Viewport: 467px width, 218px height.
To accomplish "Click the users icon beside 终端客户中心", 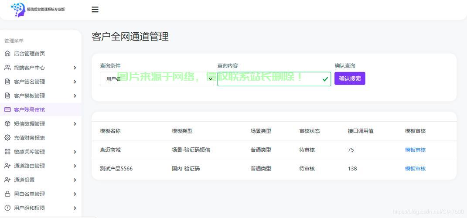I will pos(7,68).
